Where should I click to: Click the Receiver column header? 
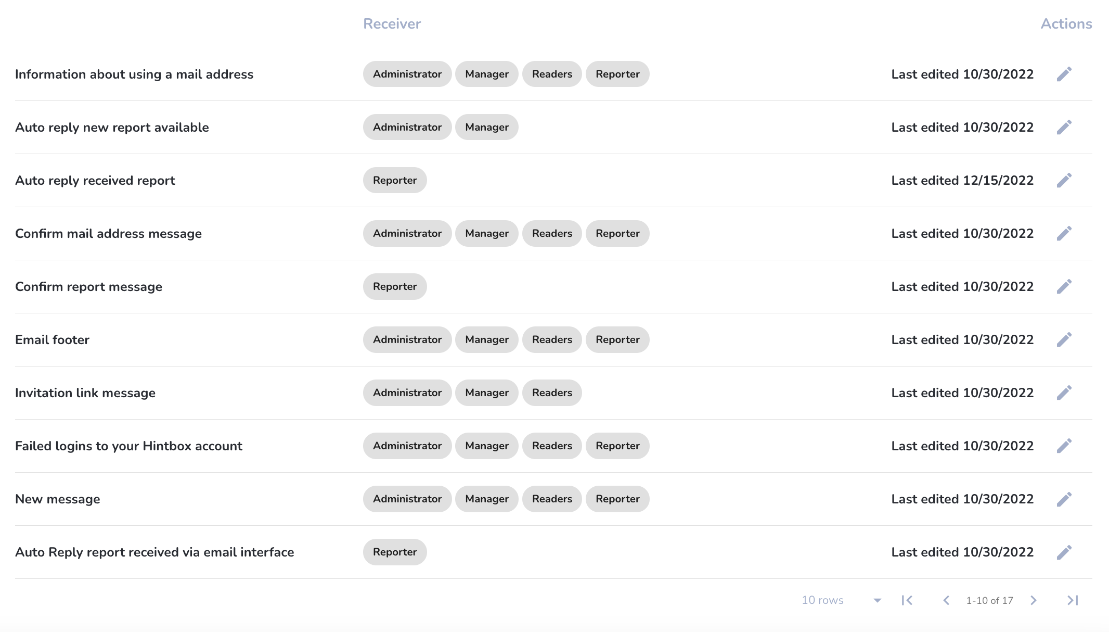click(x=392, y=23)
